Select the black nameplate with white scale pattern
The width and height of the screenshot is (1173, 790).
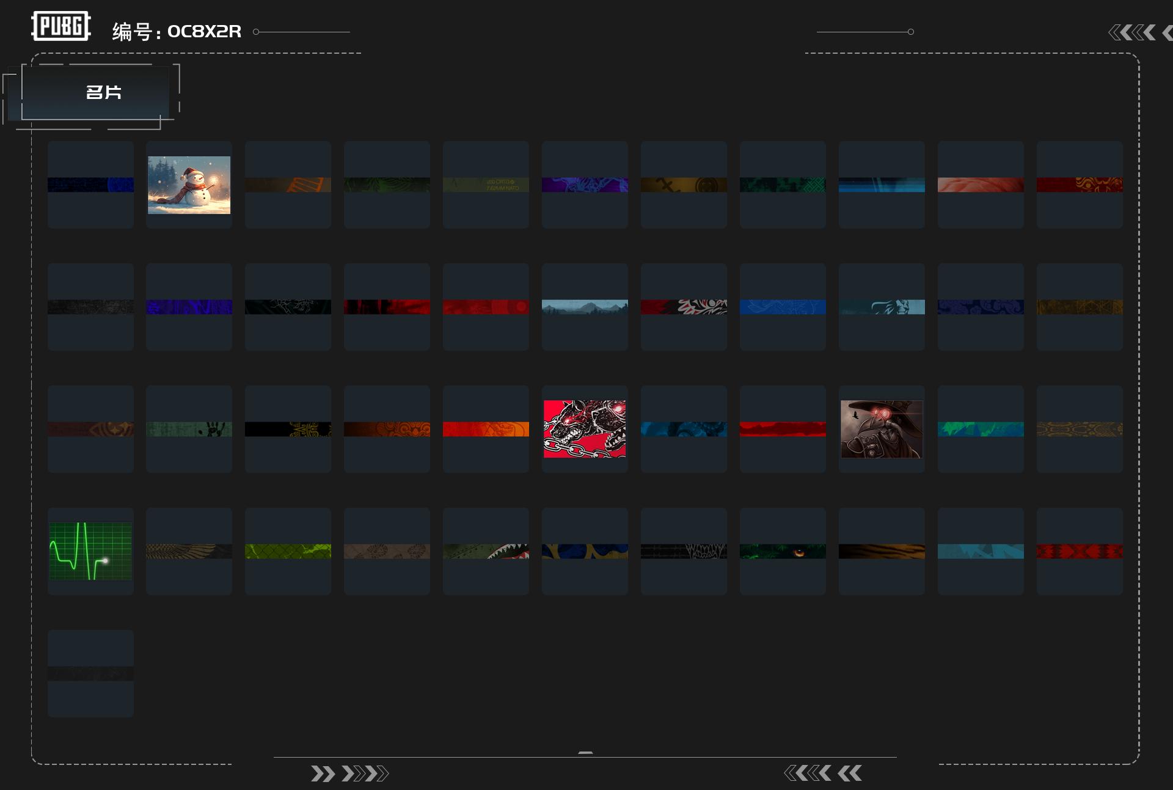684,551
